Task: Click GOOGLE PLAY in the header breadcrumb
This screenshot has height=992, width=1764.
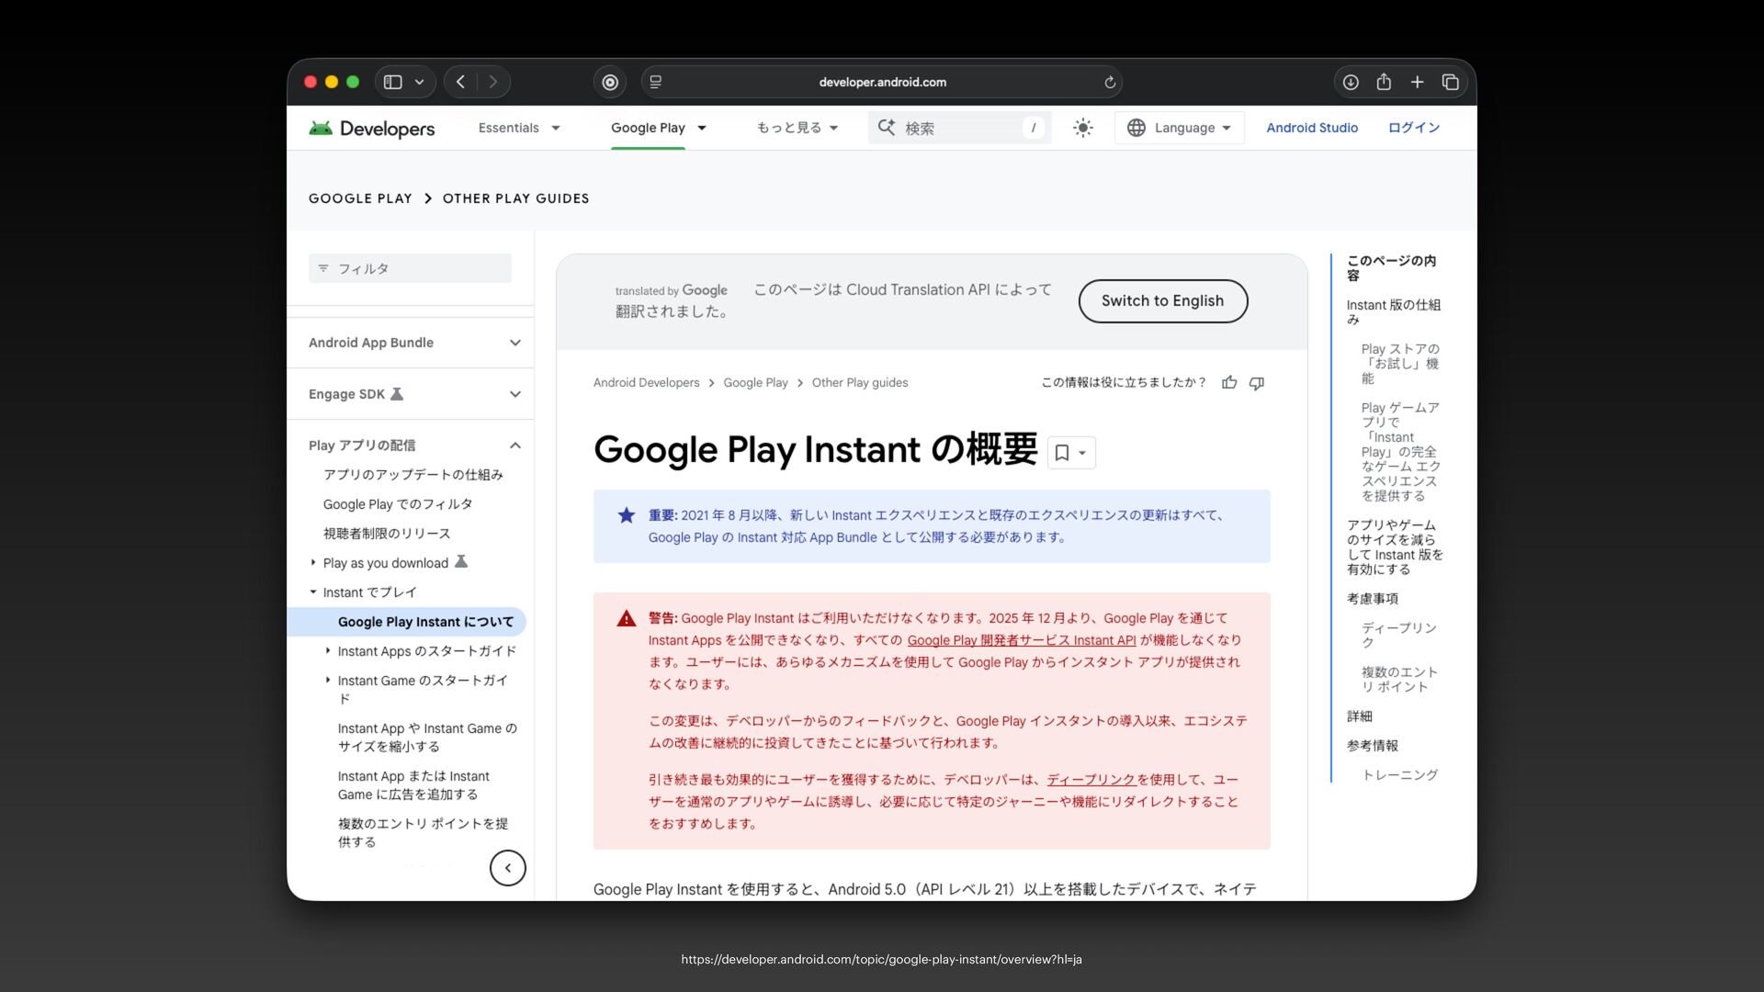Action: pyautogui.click(x=360, y=198)
